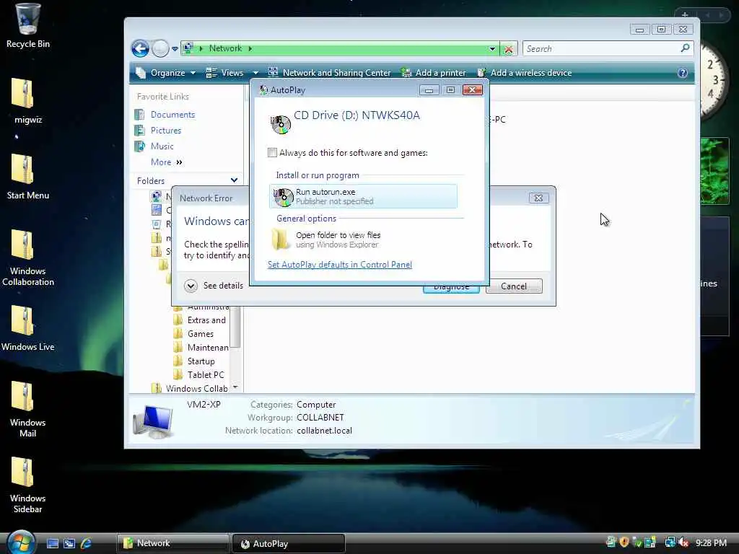
Task: Click Cancel in Network Error dialog
Action: point(514,286)
